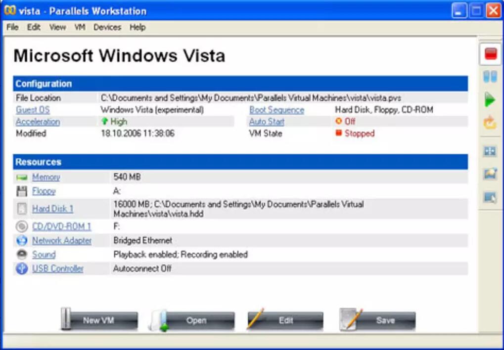The width and height of the screenshot is (504, 350).
Task: Start the VM with green play icon
Action: point(490,100)
